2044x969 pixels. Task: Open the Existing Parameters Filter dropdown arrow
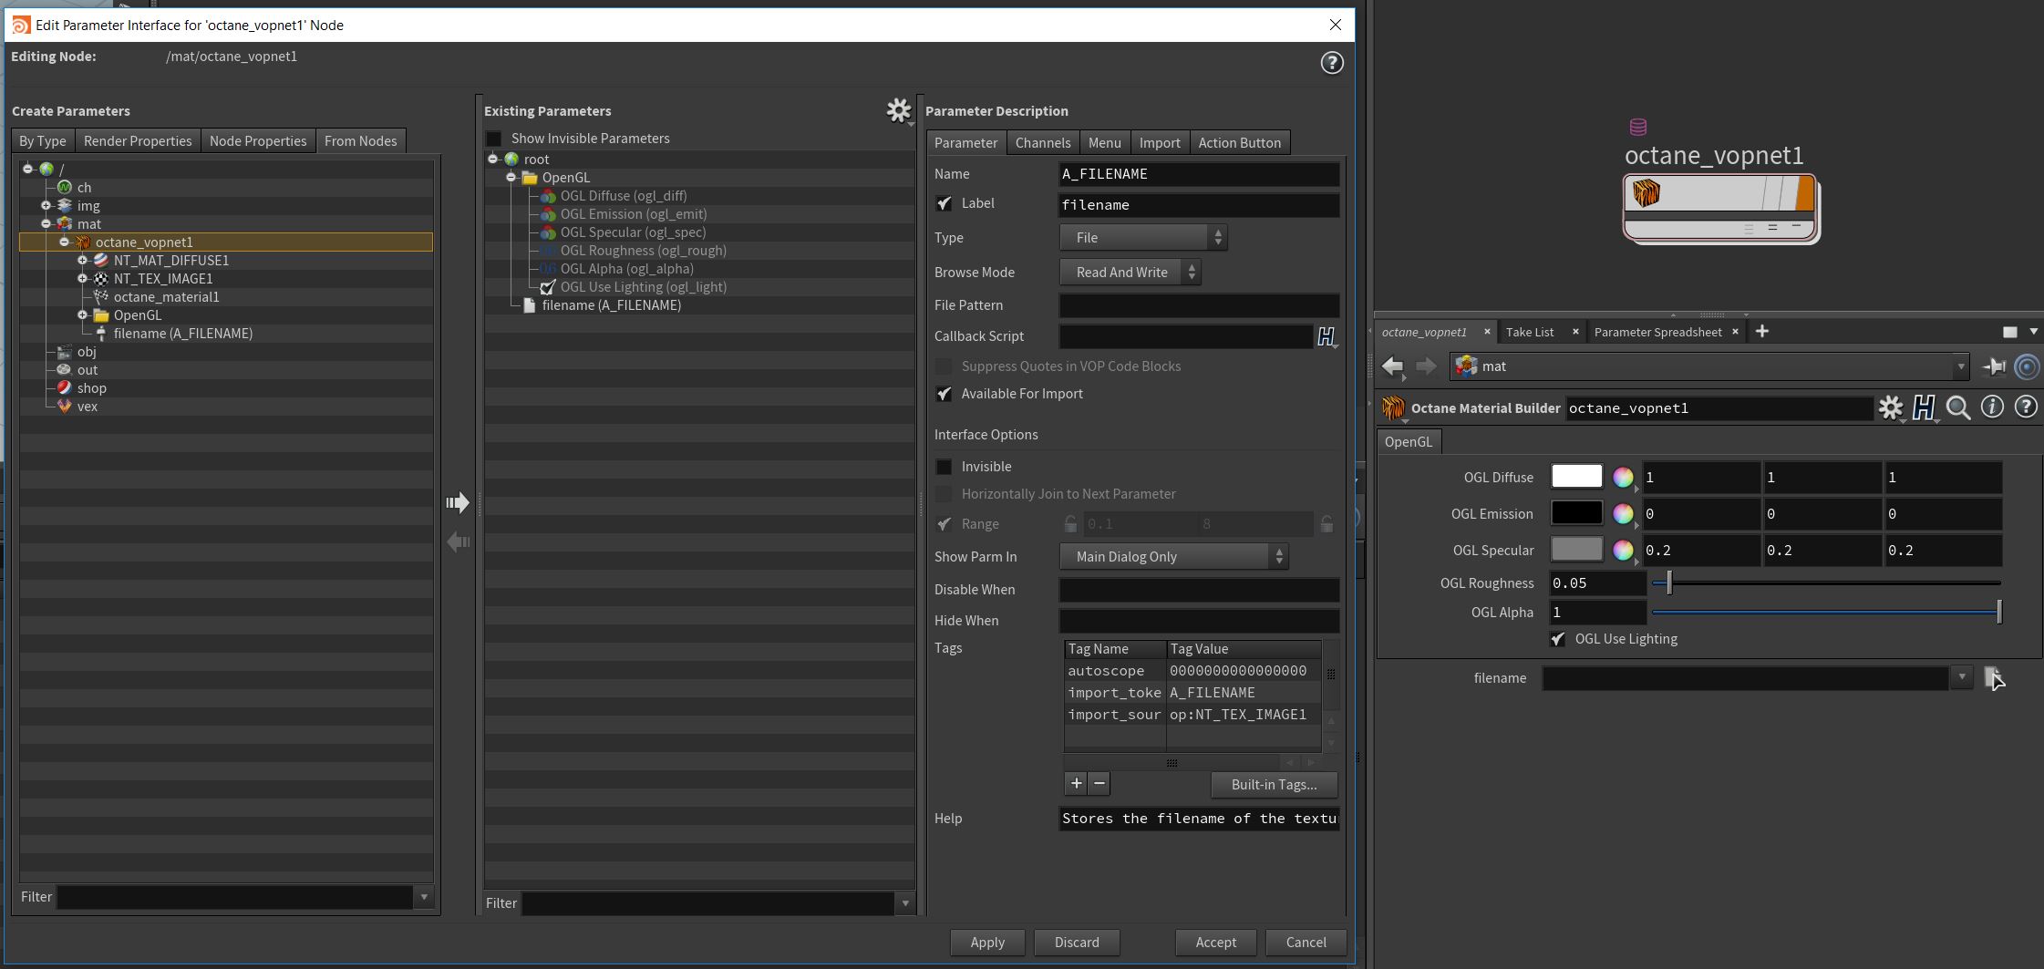(905, 903)
